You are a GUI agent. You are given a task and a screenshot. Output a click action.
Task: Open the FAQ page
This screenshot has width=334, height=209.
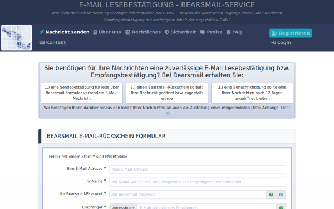coord(234,32)
